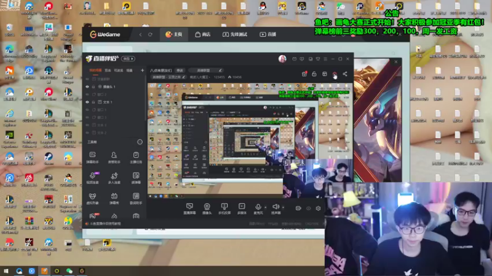The height and width of the screenshot is (276, 492).
Task: Open the mode switch pill beside the logo
Action: pos(129,58)
